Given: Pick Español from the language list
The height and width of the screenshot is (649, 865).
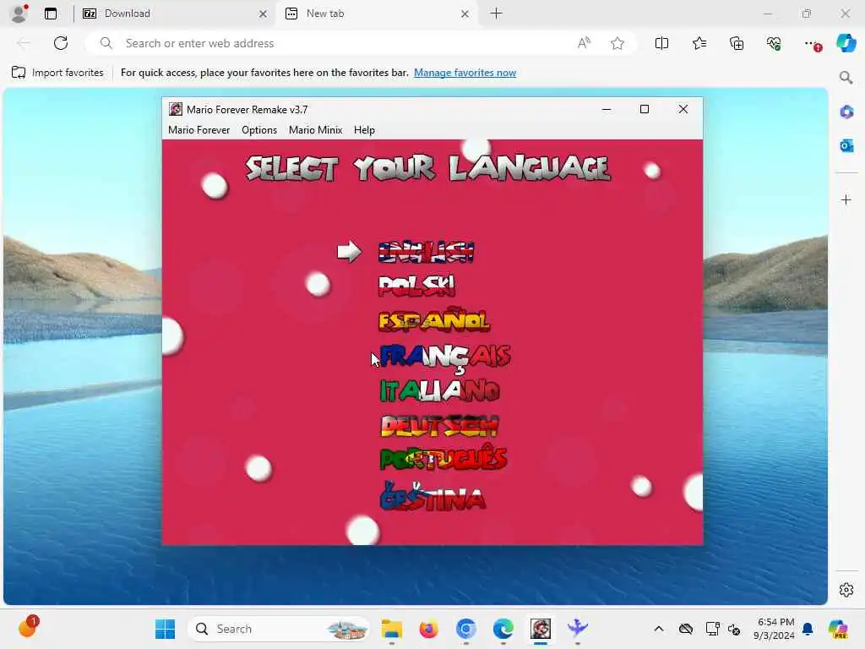Looking at the screenshot, I should [434, 319].
